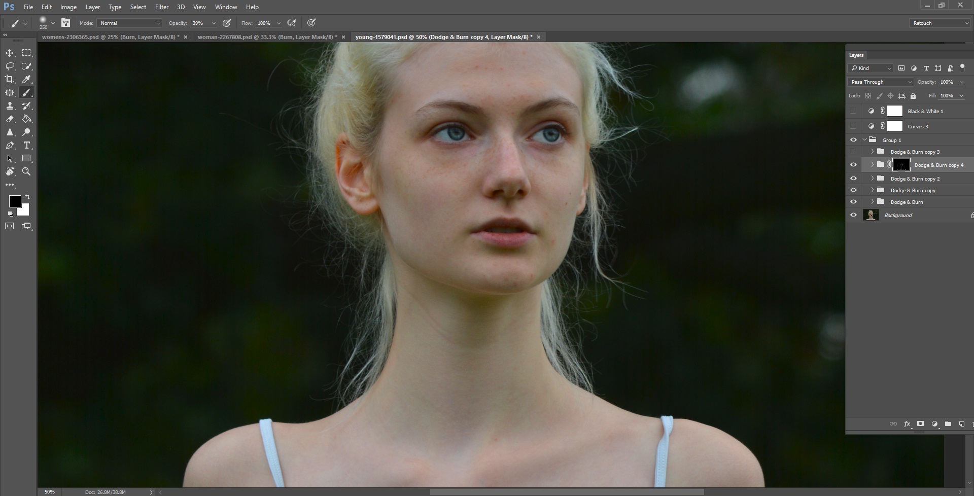
Task: Click the foreground color swatch
Action: point(15,202)
